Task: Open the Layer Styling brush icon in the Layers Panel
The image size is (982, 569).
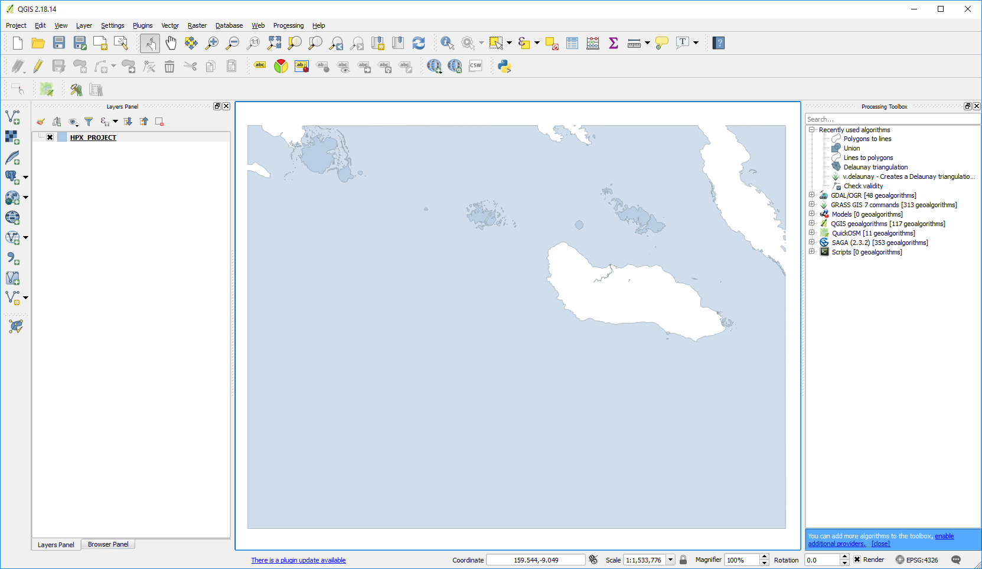Action: pyautogui.click(x=41, y=122)
